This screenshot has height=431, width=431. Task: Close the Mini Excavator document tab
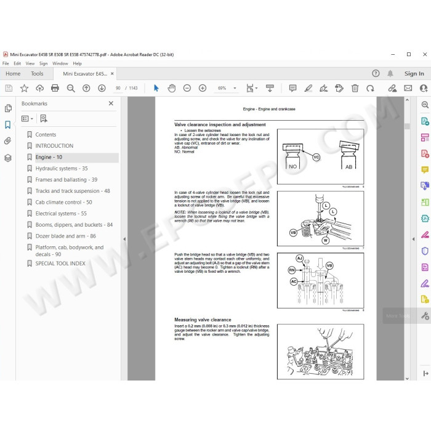(x=112, y=74)
